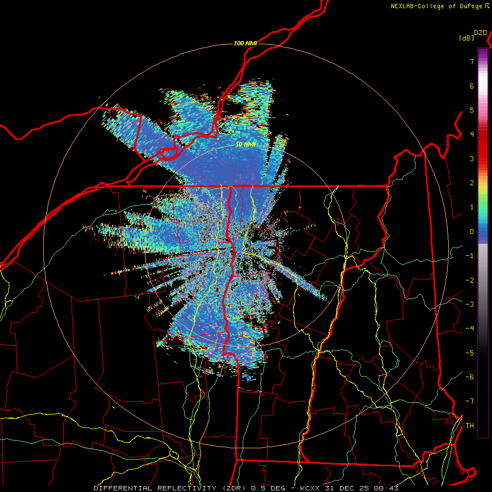The height and width of the screenshot is (492, 492).
Task: Click the -3 value on color scale
Action: click(470, 304)
